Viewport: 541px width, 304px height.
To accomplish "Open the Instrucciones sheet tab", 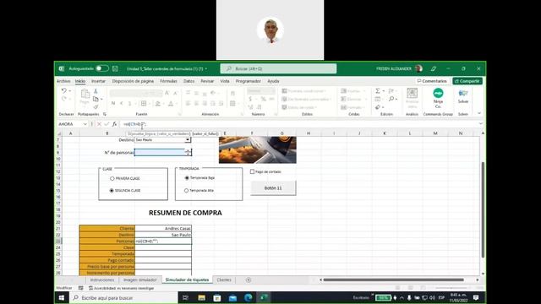I will tap(101, 280).
